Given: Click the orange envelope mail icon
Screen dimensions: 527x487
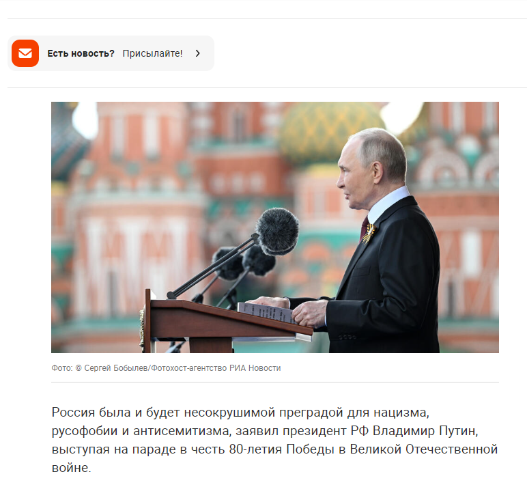Looking at the screenshot, I should pyautogui.click(x=25, y=53).
